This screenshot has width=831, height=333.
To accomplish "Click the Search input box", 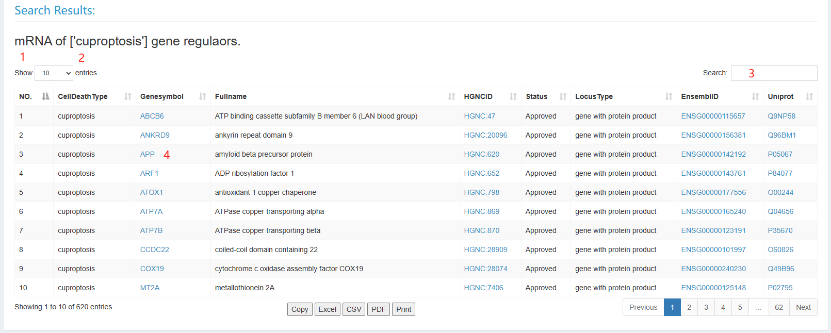I will click(774, 73).
